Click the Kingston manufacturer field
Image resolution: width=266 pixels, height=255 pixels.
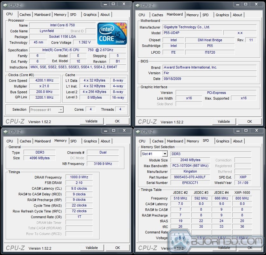click(x=190, y=171)
